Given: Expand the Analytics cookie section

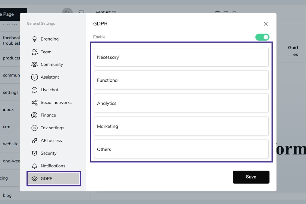Looking at the screenshot, I should click(181, 103).
